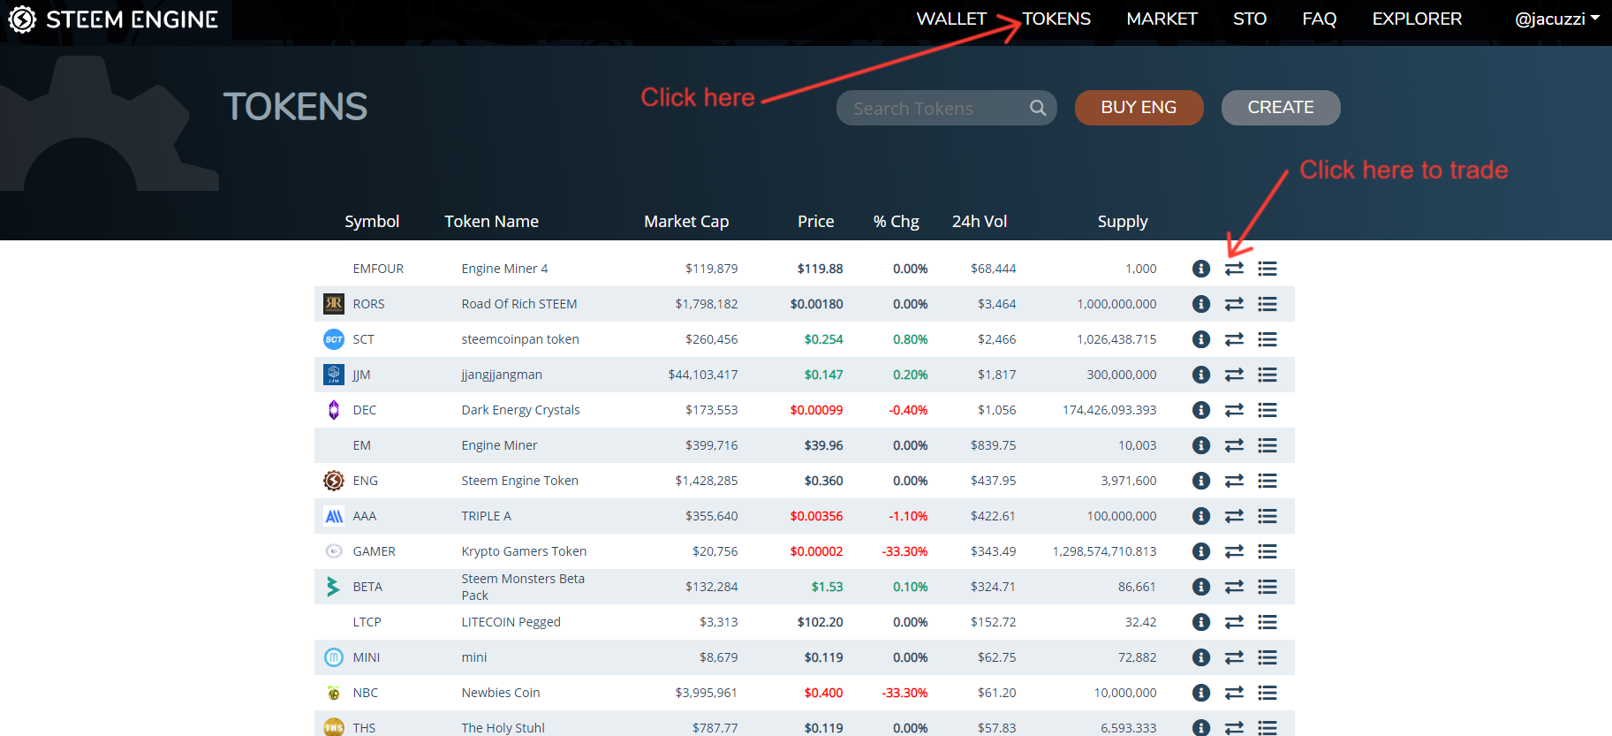Image resolution: width=1612 pixels, height=736 pixels.
Task: Click the BUY ENG button
Action: point(1139,108)
